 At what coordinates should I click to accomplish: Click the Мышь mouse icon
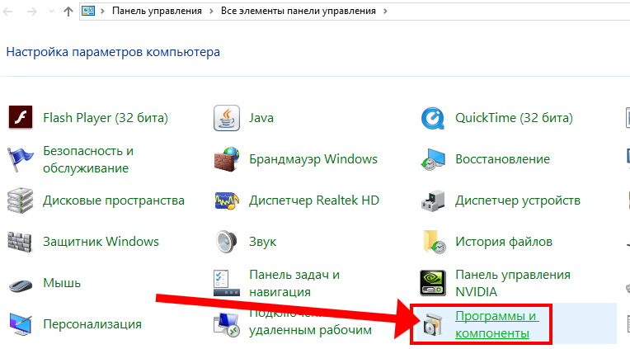[x=21, y=283]
